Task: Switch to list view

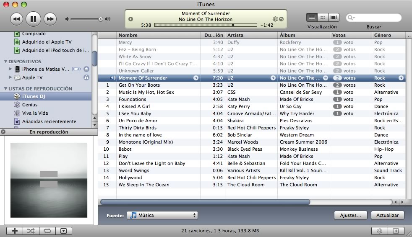Action: click(312, 17)
